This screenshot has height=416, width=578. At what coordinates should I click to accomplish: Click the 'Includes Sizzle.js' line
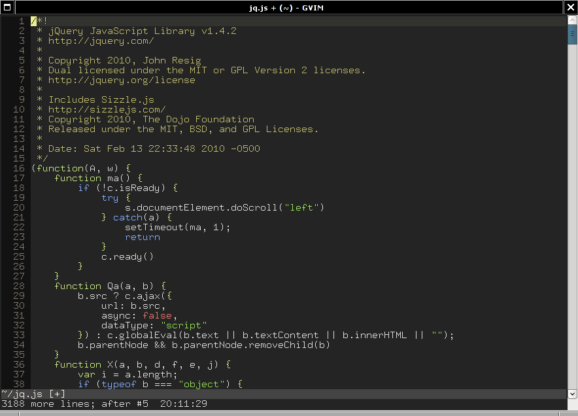(x=101, y=99)
